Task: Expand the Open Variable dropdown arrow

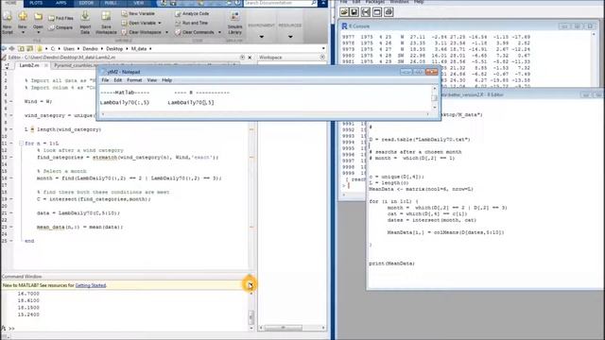Action: [160, 23]
